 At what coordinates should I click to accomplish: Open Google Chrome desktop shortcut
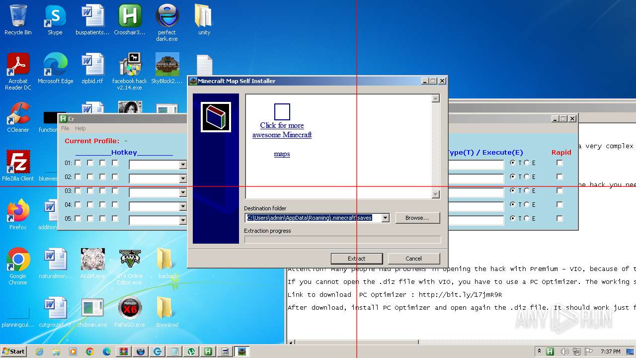pos(18,267)
